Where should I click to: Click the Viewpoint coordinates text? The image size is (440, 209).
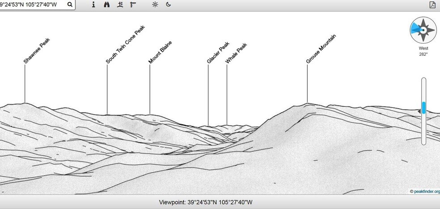[x=206, y=202]
